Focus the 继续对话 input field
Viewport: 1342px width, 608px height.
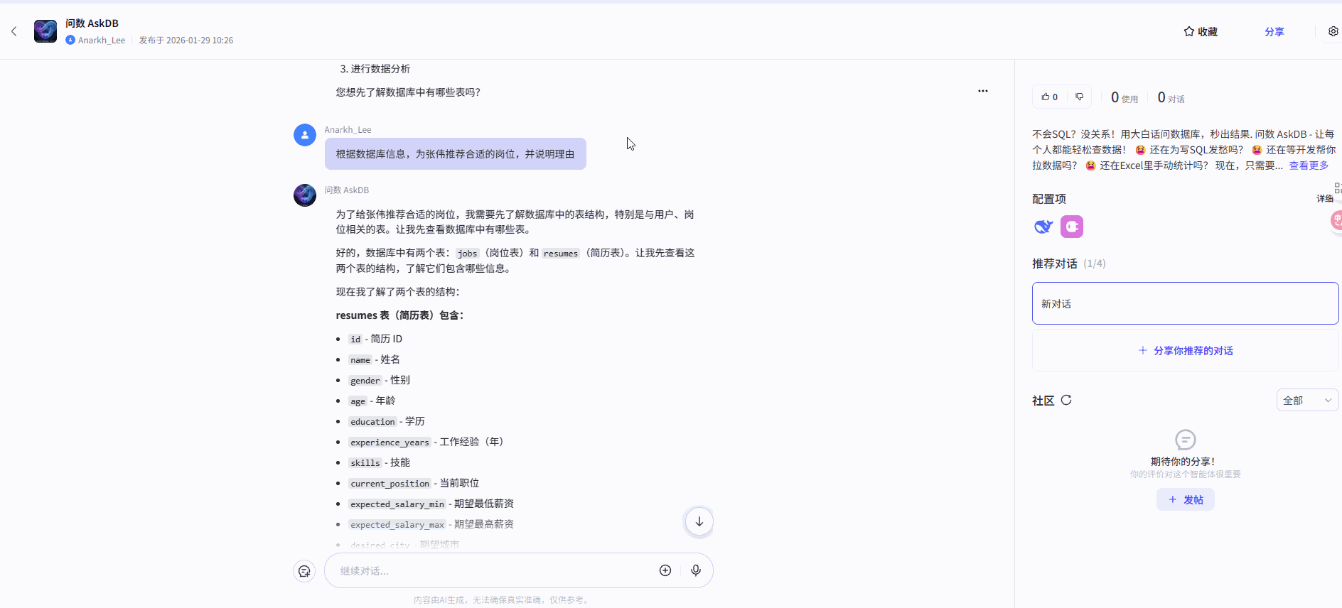(494, 570)
